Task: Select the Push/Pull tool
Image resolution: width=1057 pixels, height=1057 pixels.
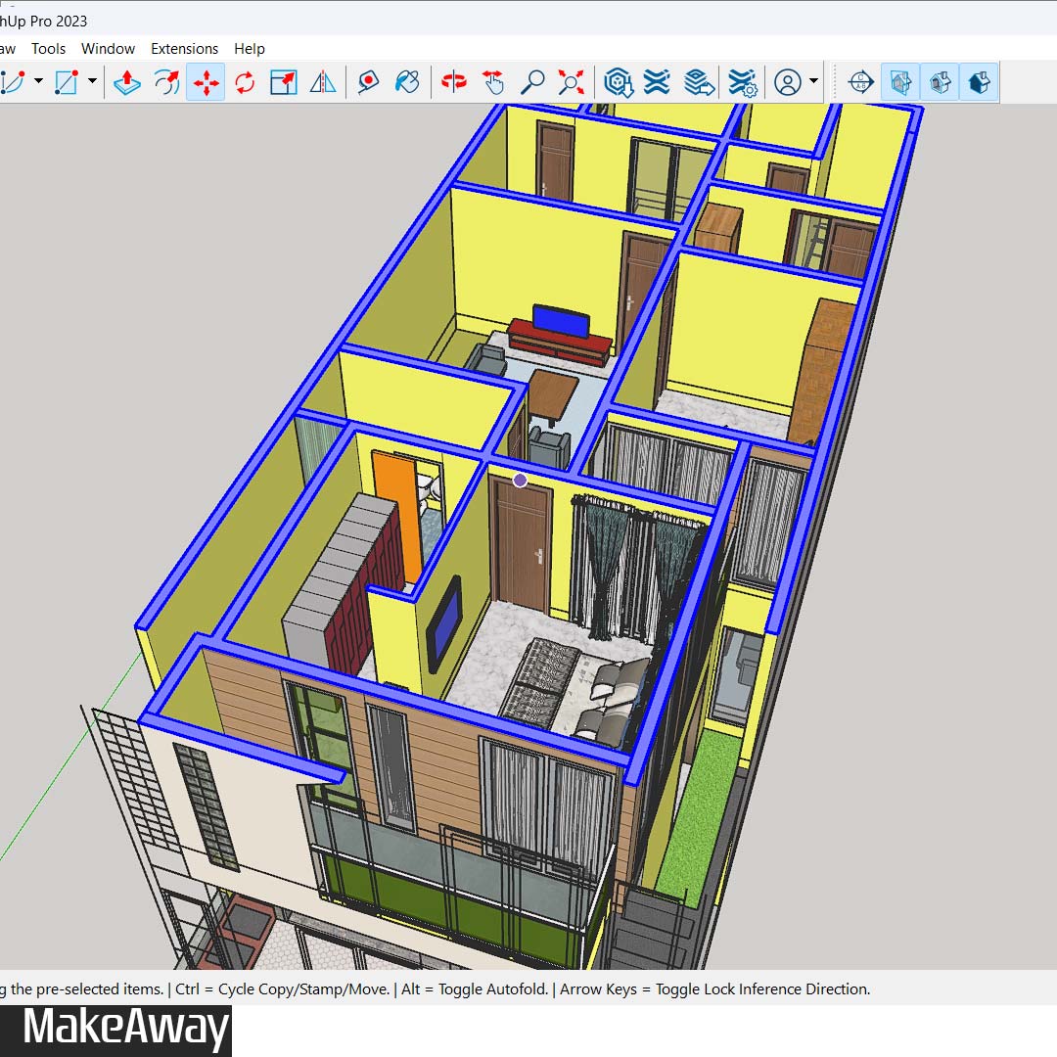Action: [x=127, y=82]
